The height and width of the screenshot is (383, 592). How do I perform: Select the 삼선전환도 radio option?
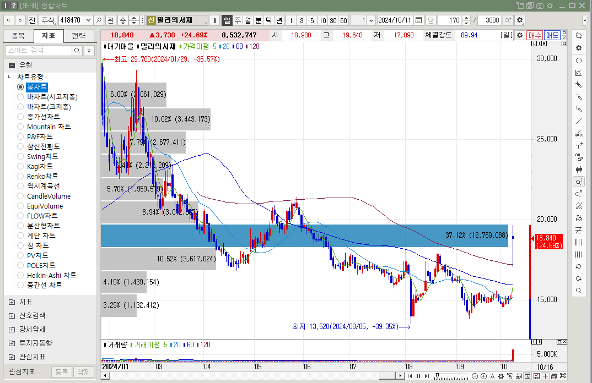point(20,146)
